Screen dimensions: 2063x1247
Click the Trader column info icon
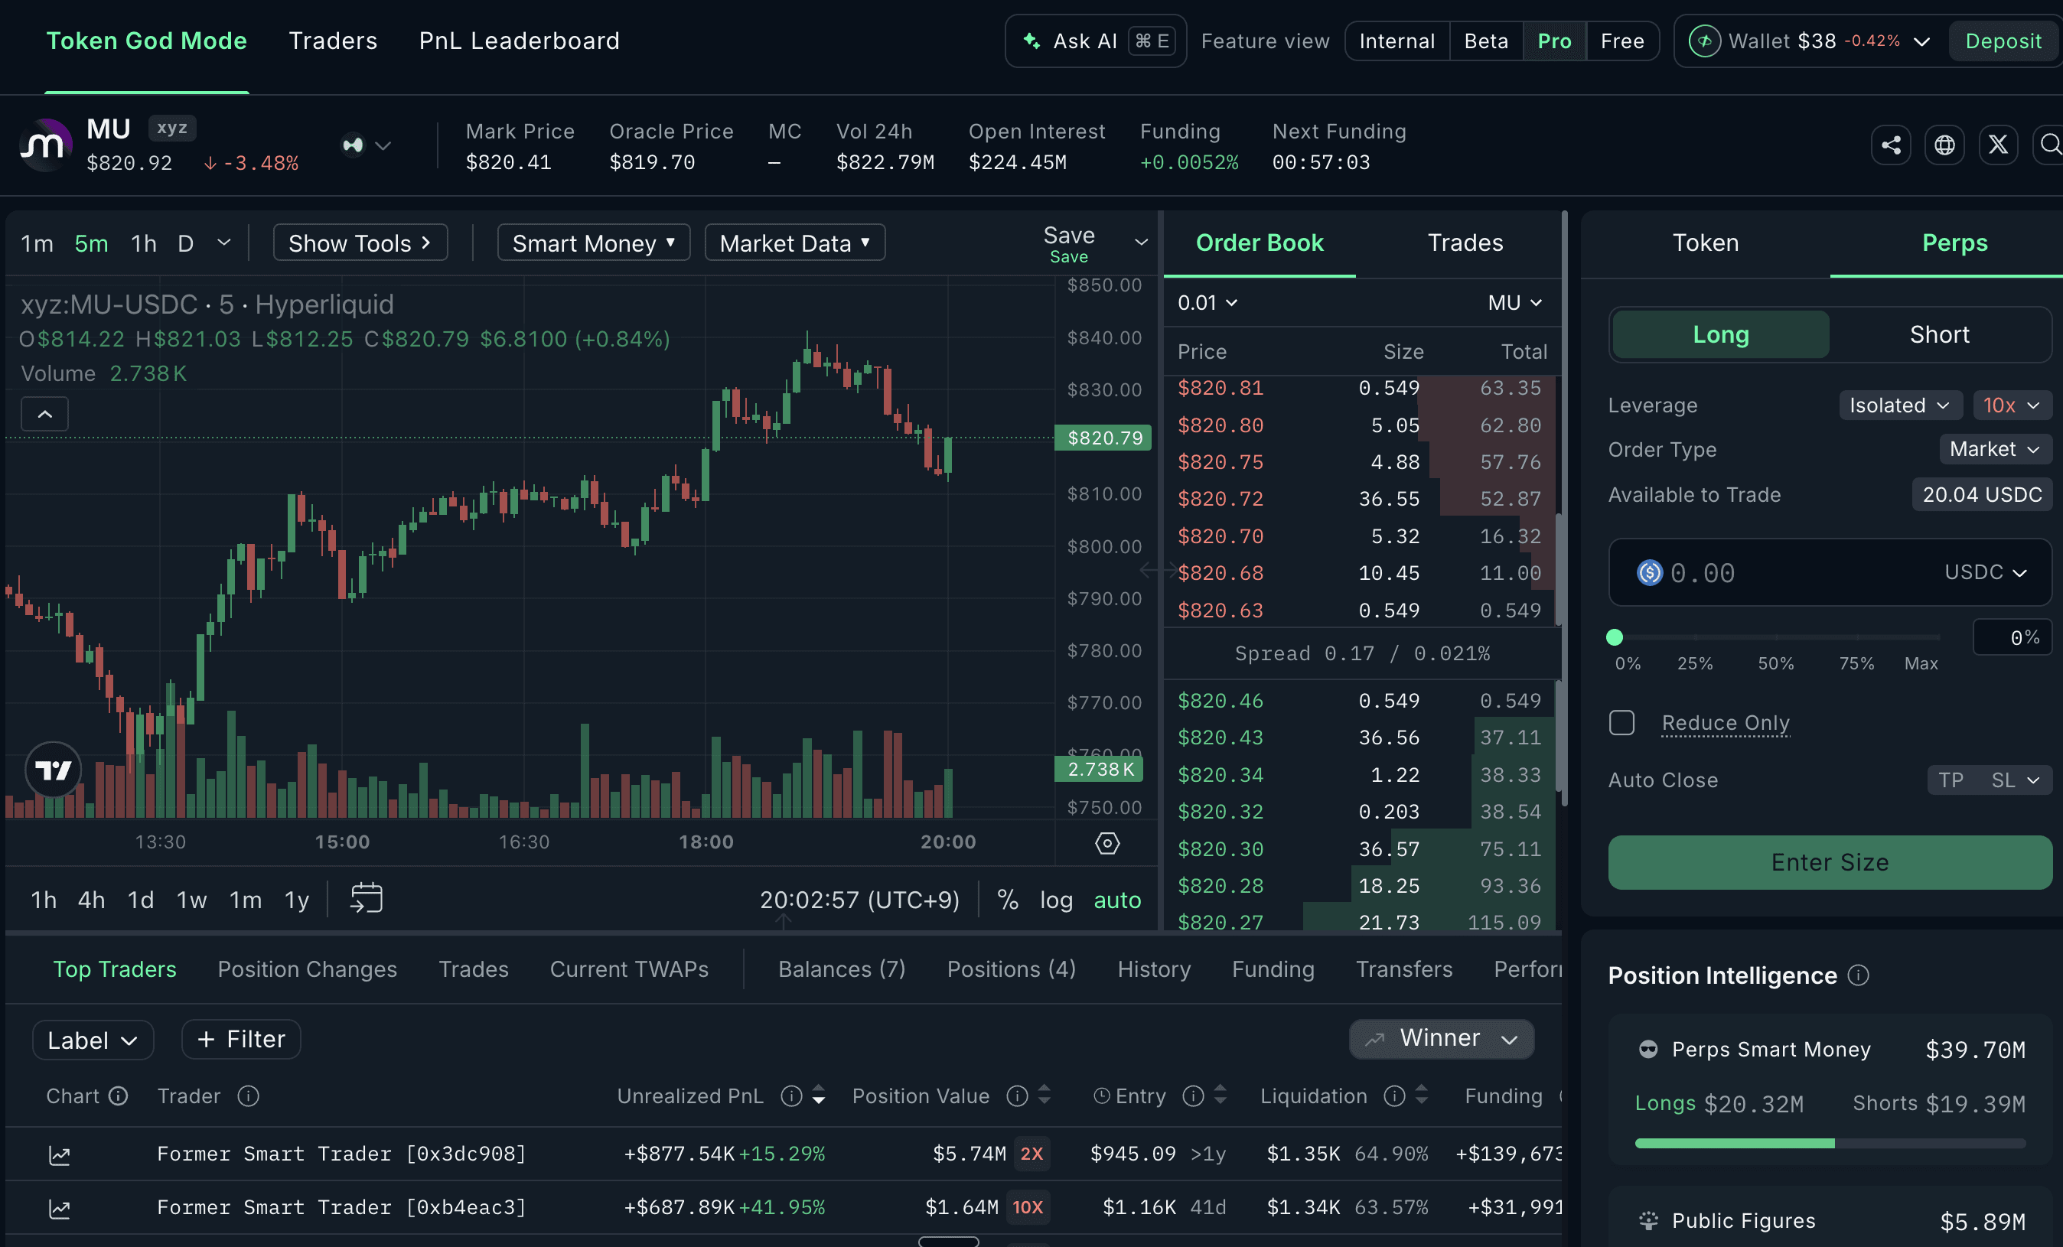click(x=248, y=1096)
